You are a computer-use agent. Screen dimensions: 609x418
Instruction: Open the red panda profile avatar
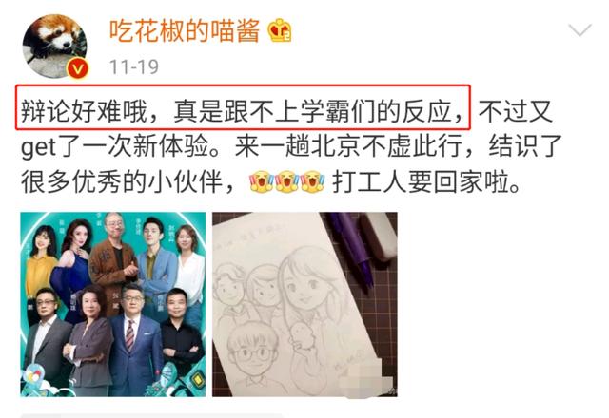point(55,47)
